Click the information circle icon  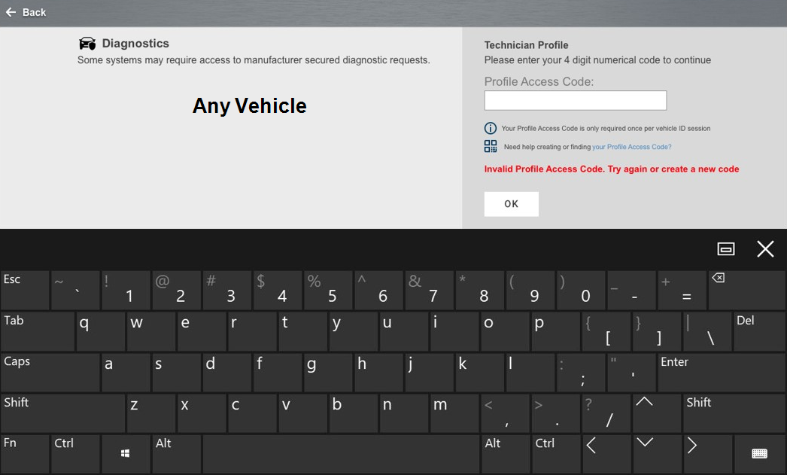[491, 128]
